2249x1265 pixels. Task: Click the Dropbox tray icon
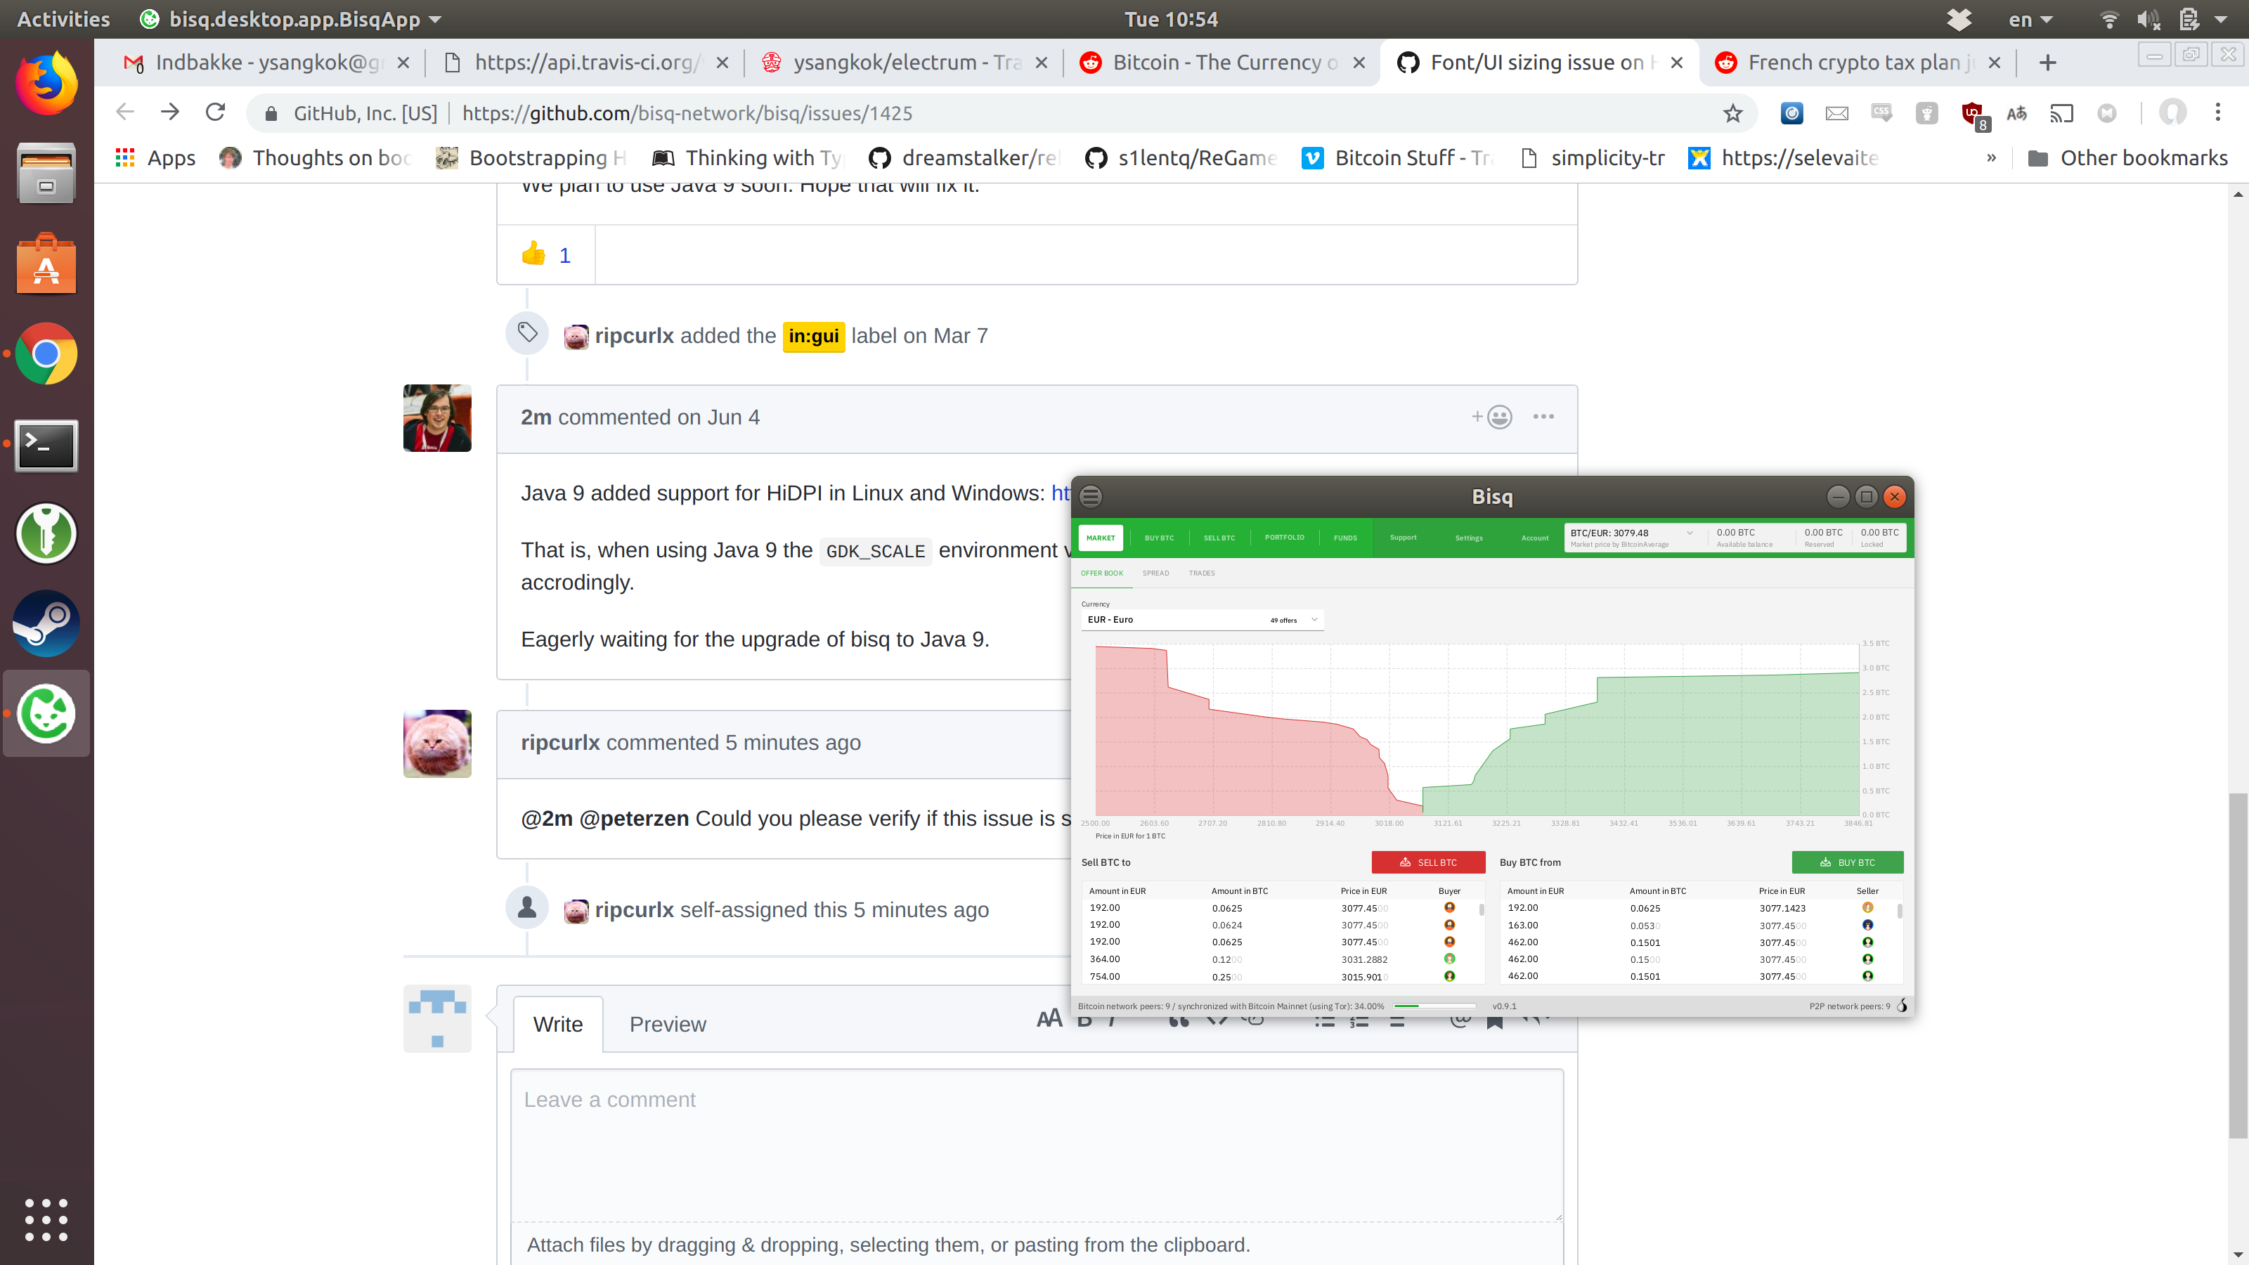(1959, 19)
